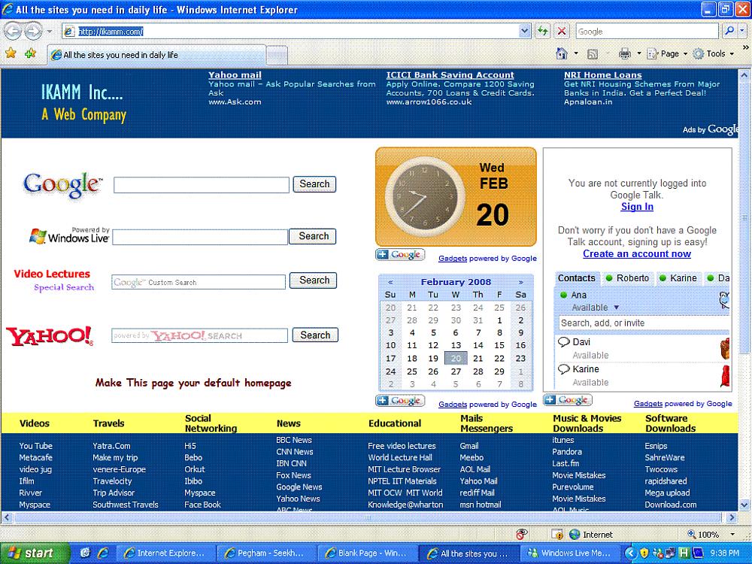Click the Add to Favorites star-plus icon
The image size is (752, 564).
[x=30, y=53]
